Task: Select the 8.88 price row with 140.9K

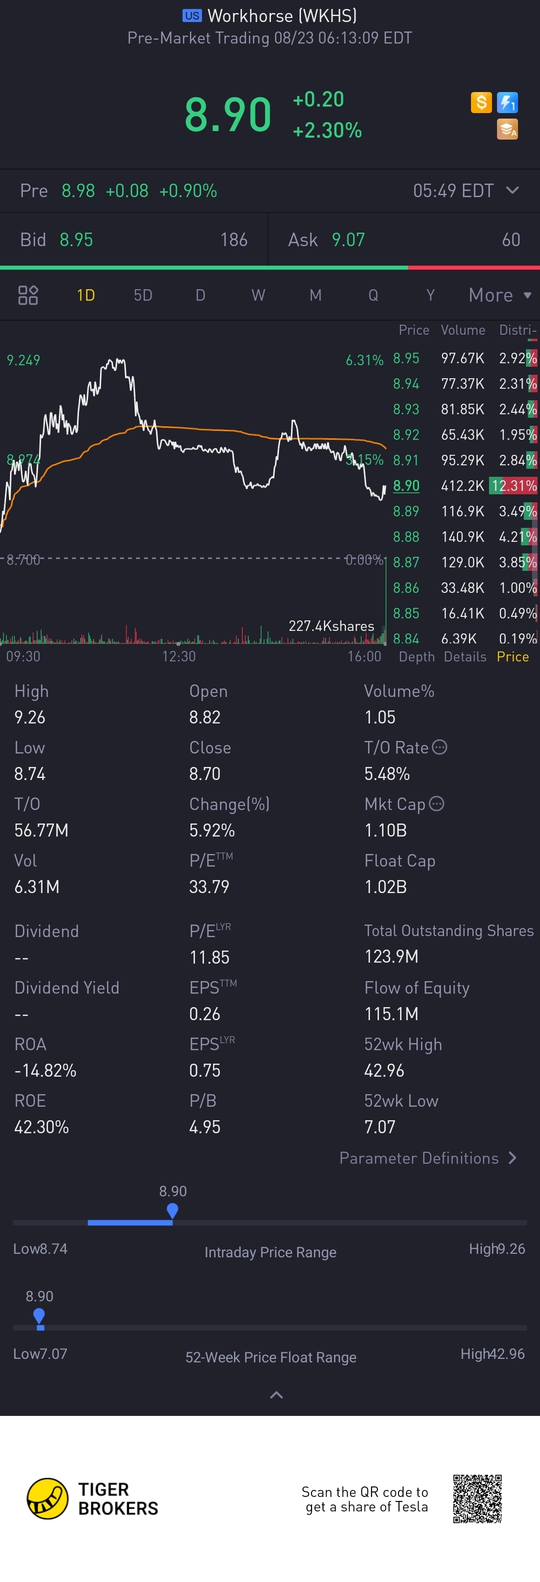Action: click(465, 537)
